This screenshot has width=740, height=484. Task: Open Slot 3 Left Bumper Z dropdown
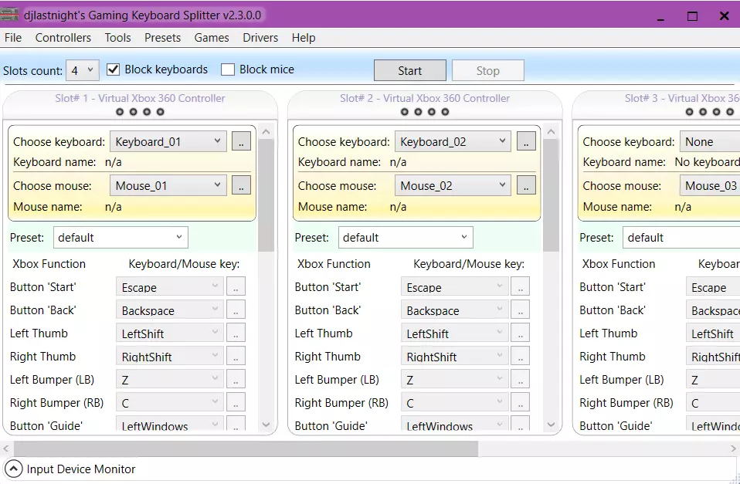click(713, 379)
